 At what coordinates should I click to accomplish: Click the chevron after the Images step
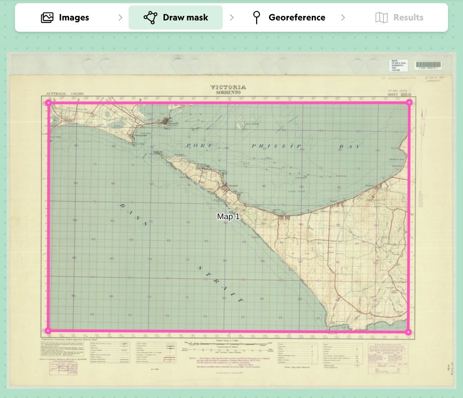pos(120,18)
